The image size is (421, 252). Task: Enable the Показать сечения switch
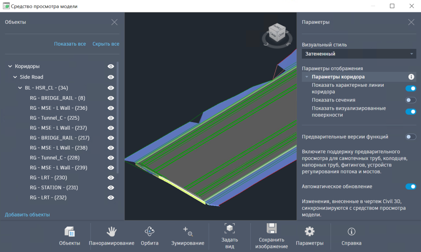pos(410,100)
